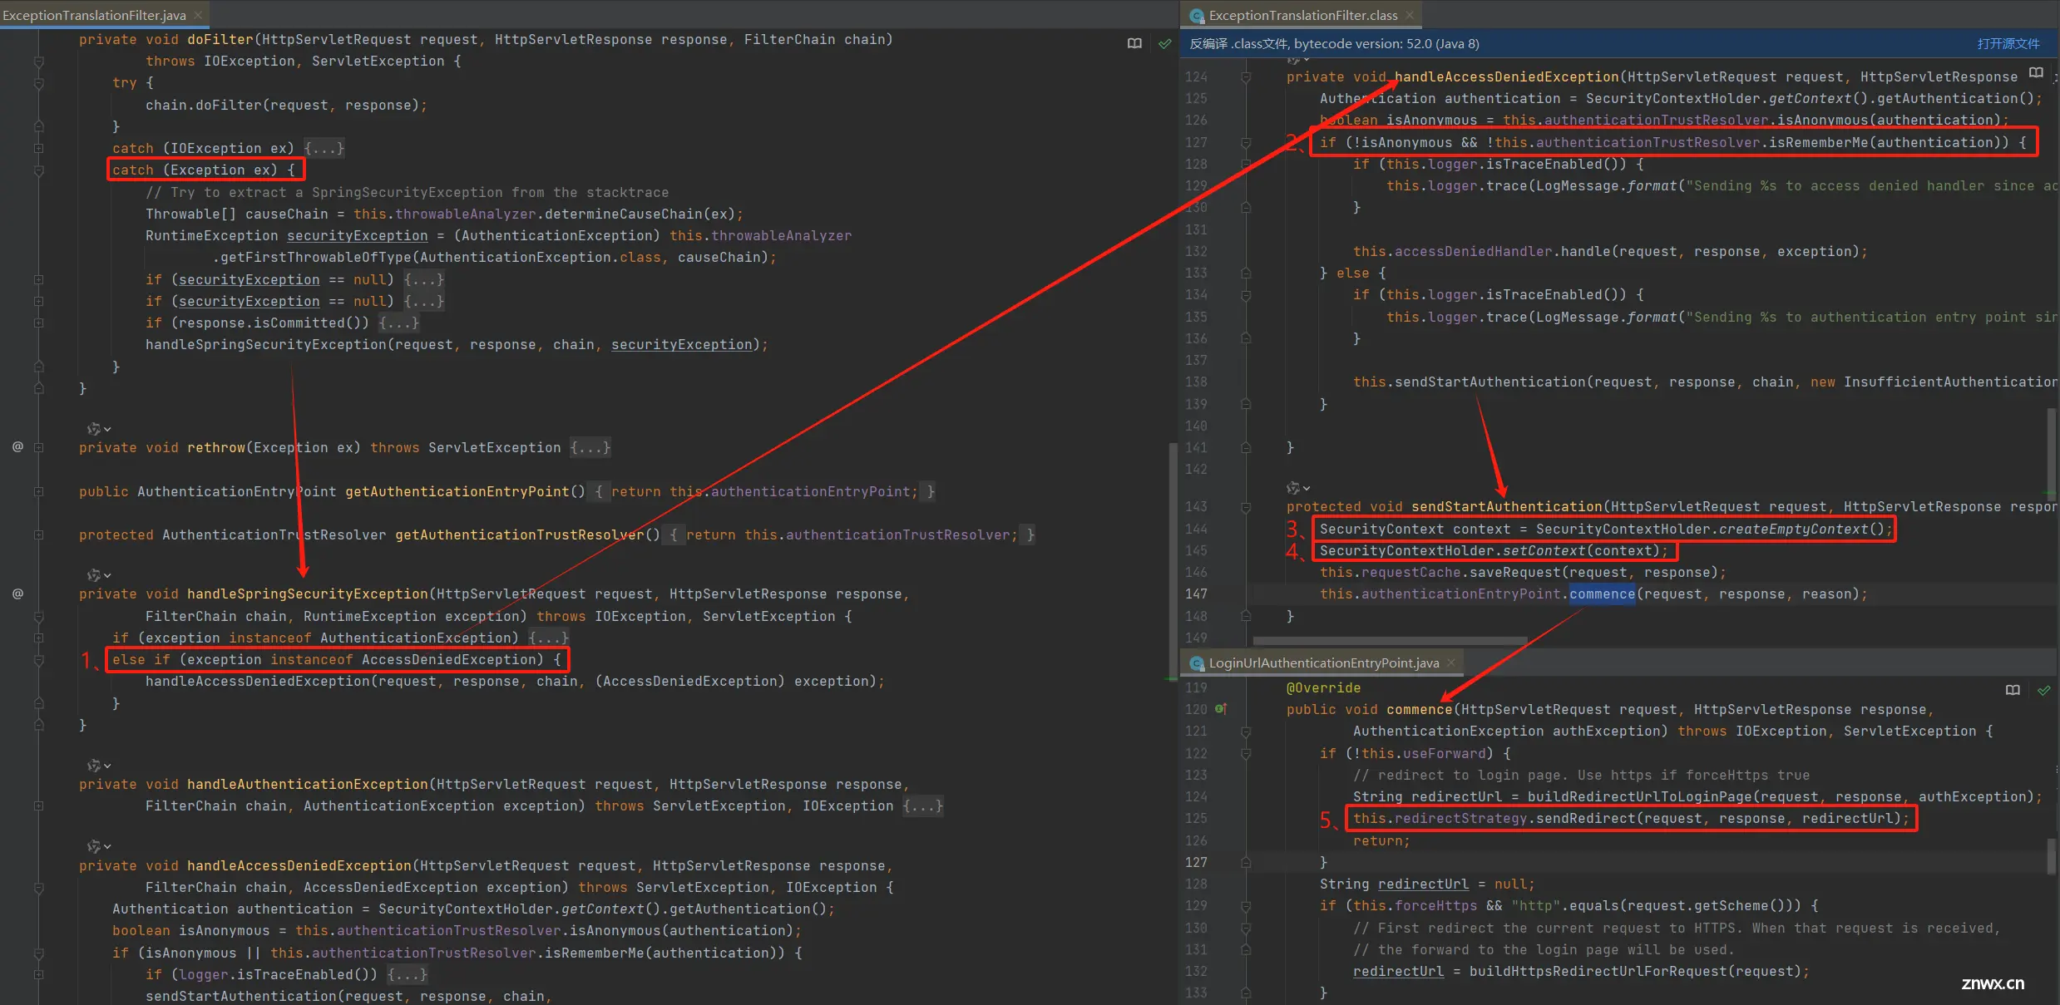This screenshot has width=2060, height=1005.
Task: Click the 打开源文件 open source file link
Action: point(2008,43)
